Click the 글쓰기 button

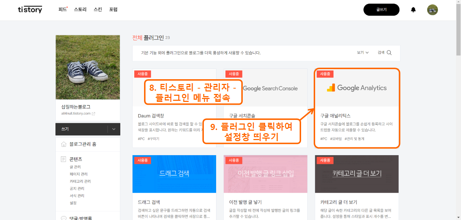381,10
